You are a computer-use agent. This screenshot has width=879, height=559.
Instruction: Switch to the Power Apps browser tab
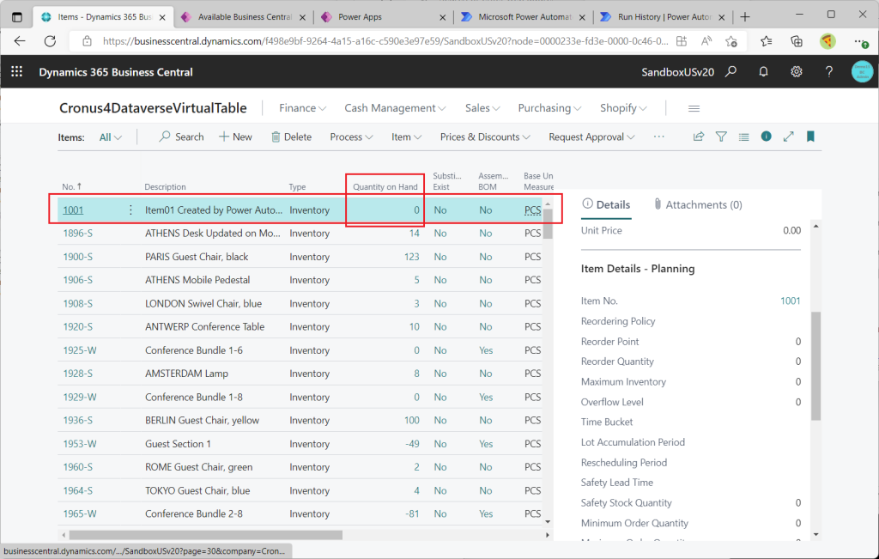coord(384,17)
